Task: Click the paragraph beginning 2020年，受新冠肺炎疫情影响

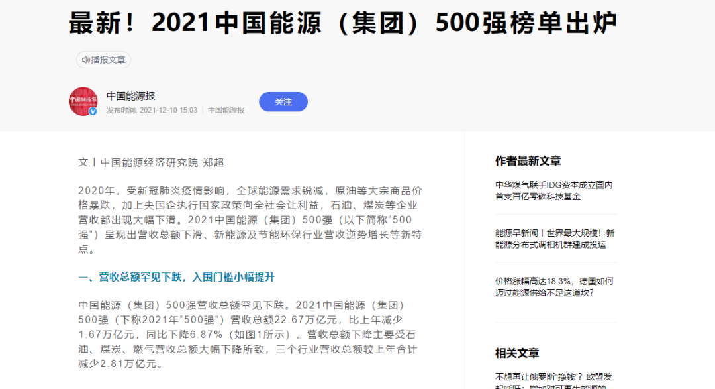Action: [x=250, y=219]
